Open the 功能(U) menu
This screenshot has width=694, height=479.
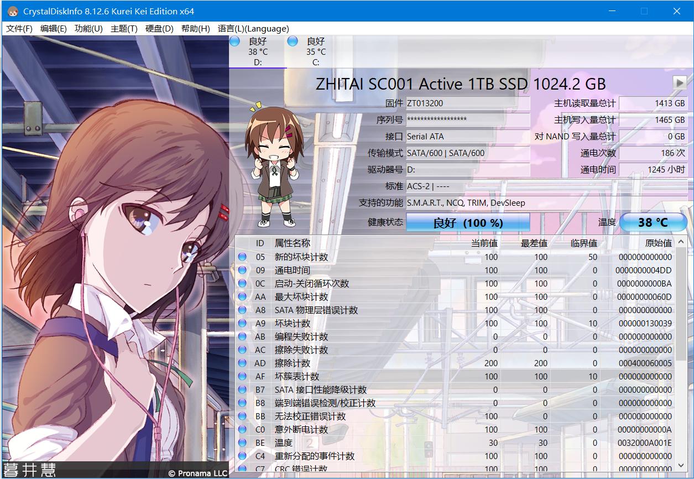click(x=88, y=29)
